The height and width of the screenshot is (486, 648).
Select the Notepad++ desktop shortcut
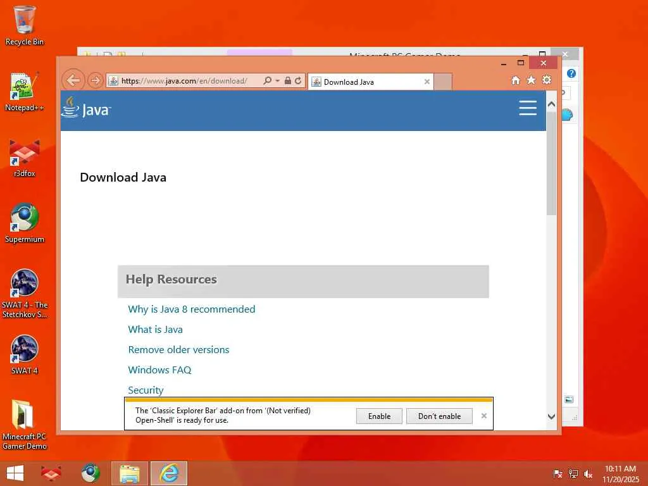[25, 91]
